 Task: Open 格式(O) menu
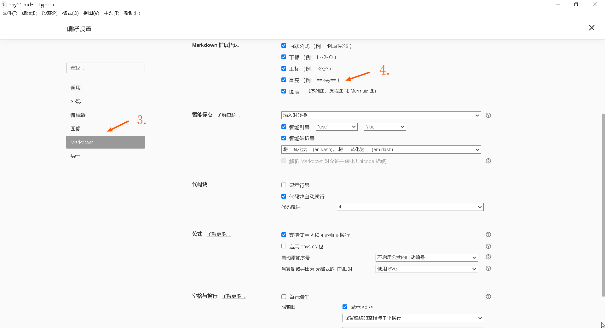point(70,13)
